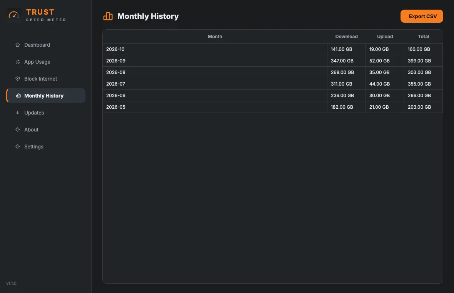Viewport: 454px width, 293px height.
Task: Click the Settings gear icon
Action: 18,146
